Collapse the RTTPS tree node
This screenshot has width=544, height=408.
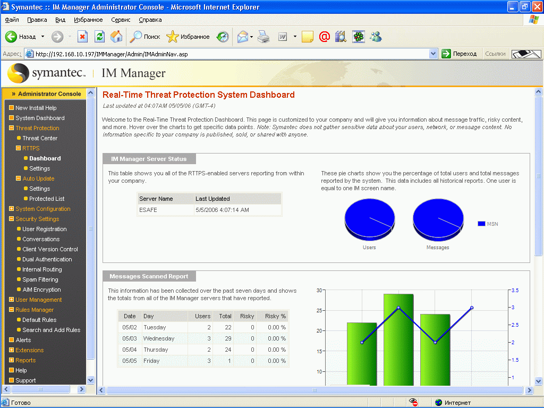19,148
